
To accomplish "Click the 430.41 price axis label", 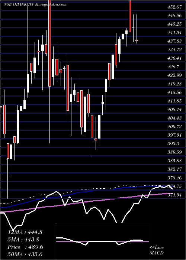I will pos(174,58).
